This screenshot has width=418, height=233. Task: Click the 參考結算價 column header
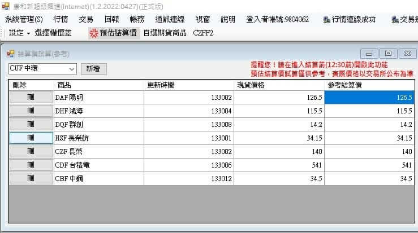[370, 85]
